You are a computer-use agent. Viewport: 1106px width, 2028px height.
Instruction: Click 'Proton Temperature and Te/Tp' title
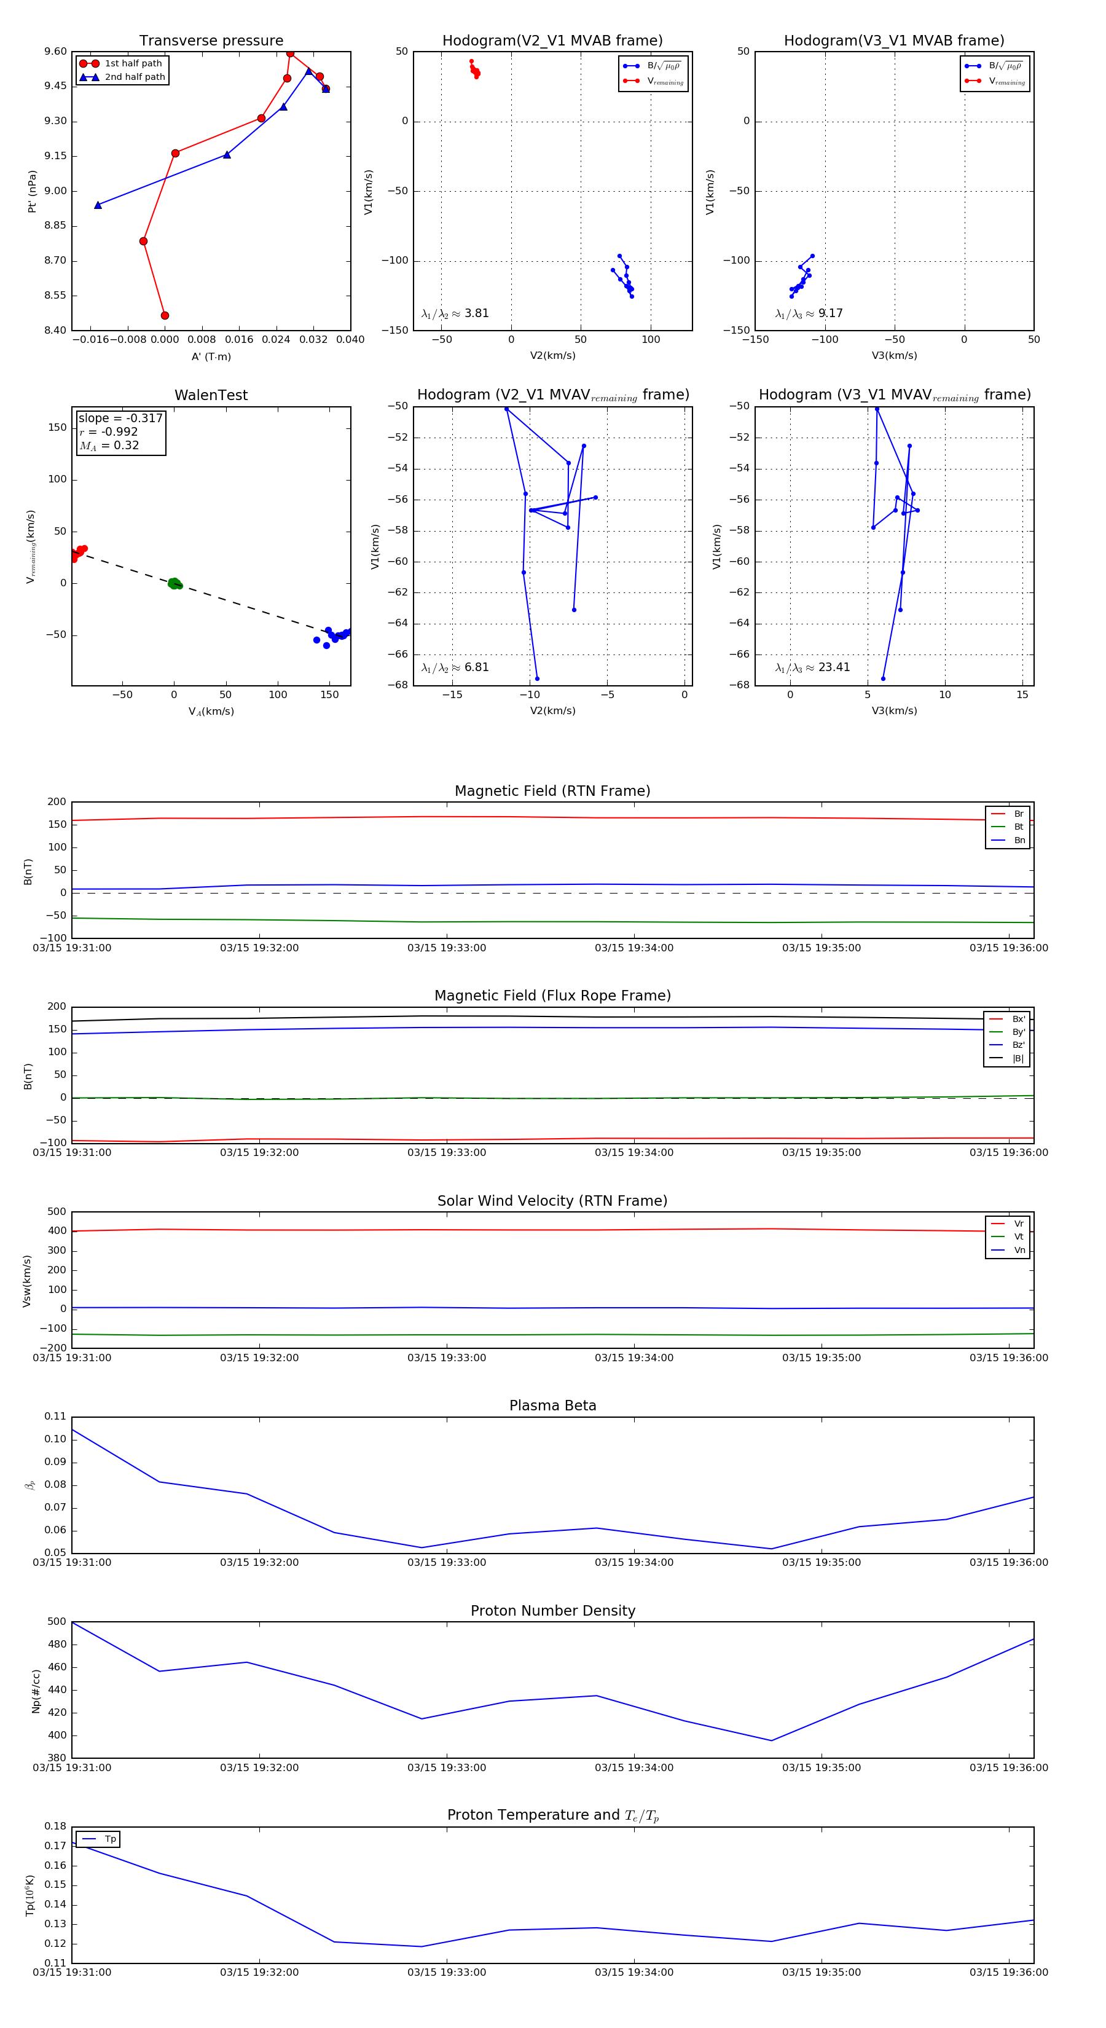click(x=552, y=1815)
